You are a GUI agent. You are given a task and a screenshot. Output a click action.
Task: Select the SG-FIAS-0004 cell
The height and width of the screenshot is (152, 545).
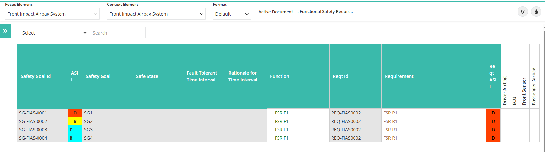pos(42,138)
